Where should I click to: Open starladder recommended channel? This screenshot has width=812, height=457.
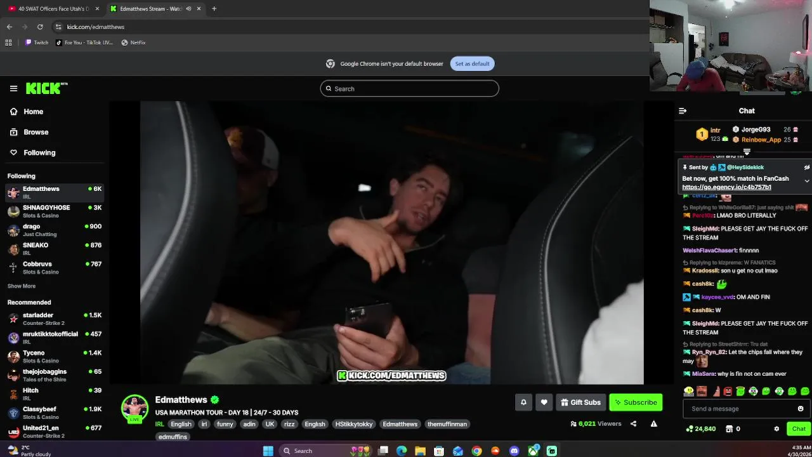(x=55, y=319)
